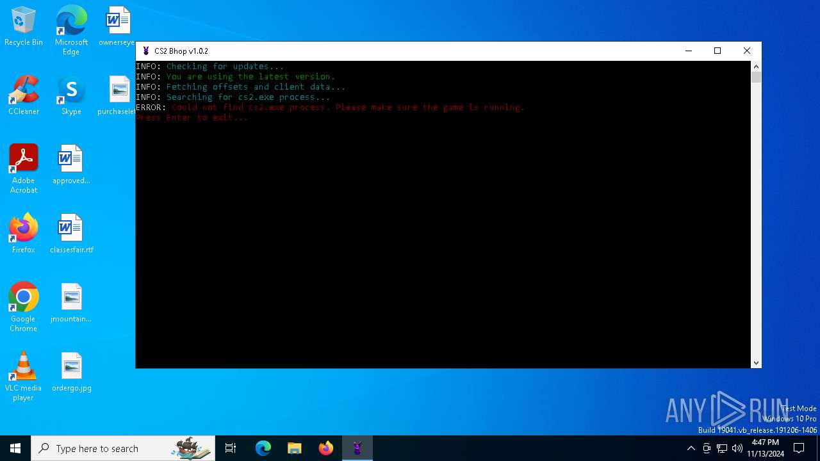This screenshot has height=461, width=820.
Task: Select CS2 Bhop taskbar button
Action: tap(357, 448)
